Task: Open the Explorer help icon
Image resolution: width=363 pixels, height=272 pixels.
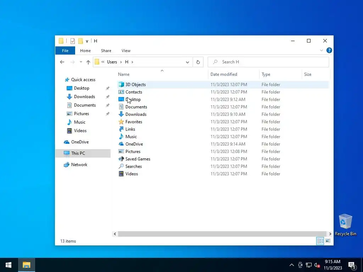Action: tap(329, 50)
